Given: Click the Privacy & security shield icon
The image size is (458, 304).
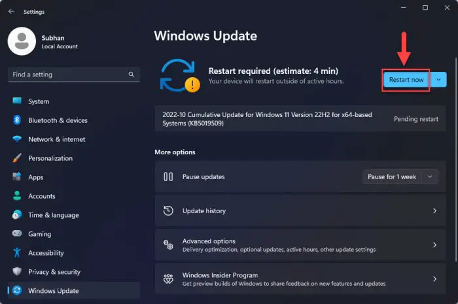Looking at the screenshot, I should (17, 271).
